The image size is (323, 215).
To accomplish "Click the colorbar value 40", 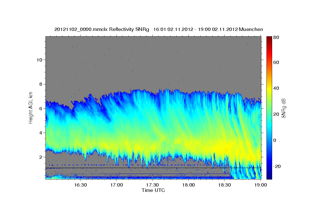I will click(x=276, y=88).
